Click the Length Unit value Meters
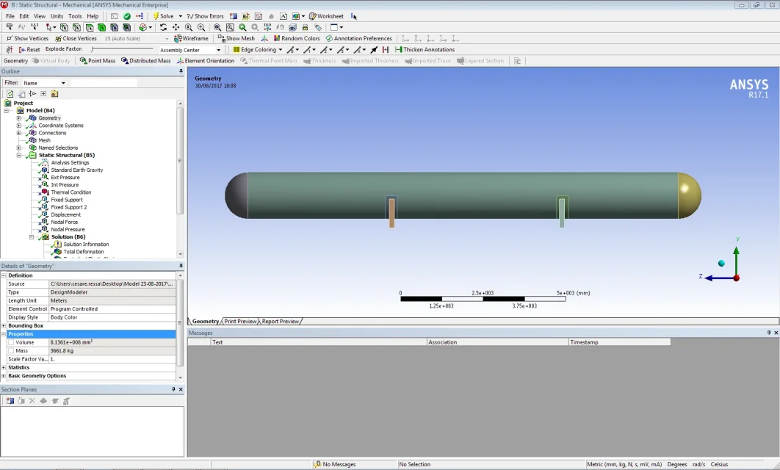The height and width of the screenshot is (470, 780). 112,301
